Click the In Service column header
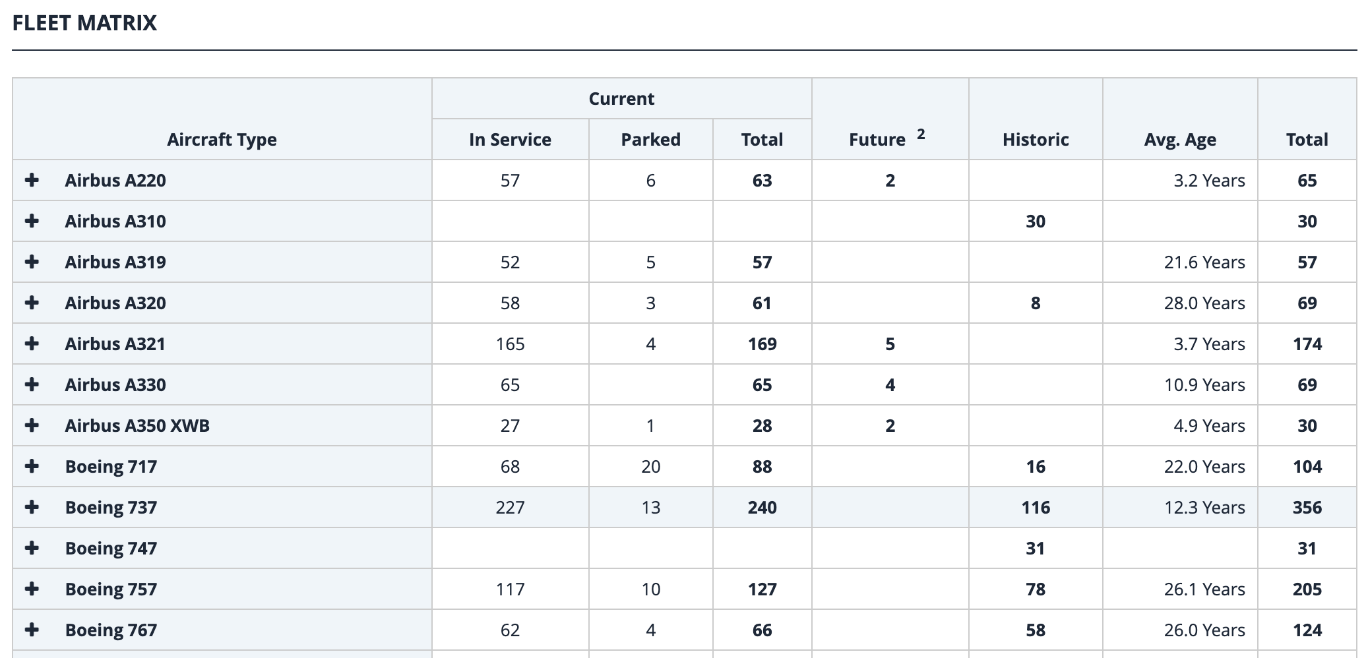Screen dimensions: 1368x658 510,140
